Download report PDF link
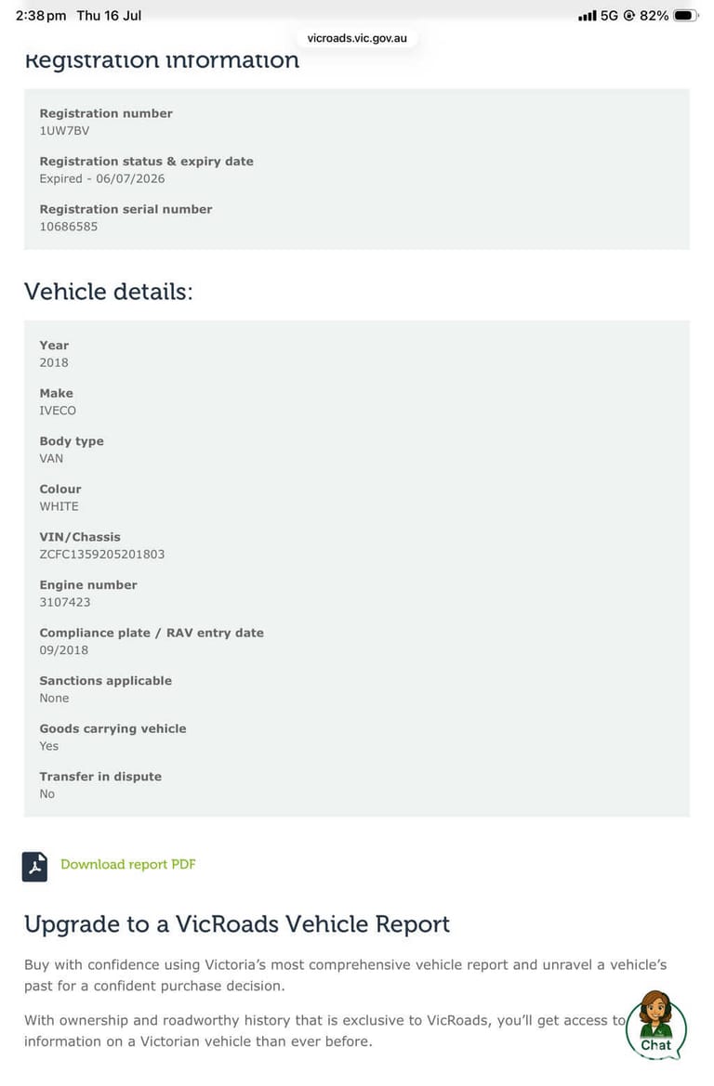Image resolution: width=714 pixels, height=1086 pixels. tap(128, 864)
